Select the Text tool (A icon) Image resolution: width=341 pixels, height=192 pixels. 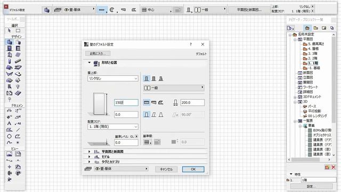point(10,123)
